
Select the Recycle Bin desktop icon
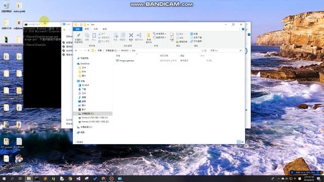tap(7, 7)
